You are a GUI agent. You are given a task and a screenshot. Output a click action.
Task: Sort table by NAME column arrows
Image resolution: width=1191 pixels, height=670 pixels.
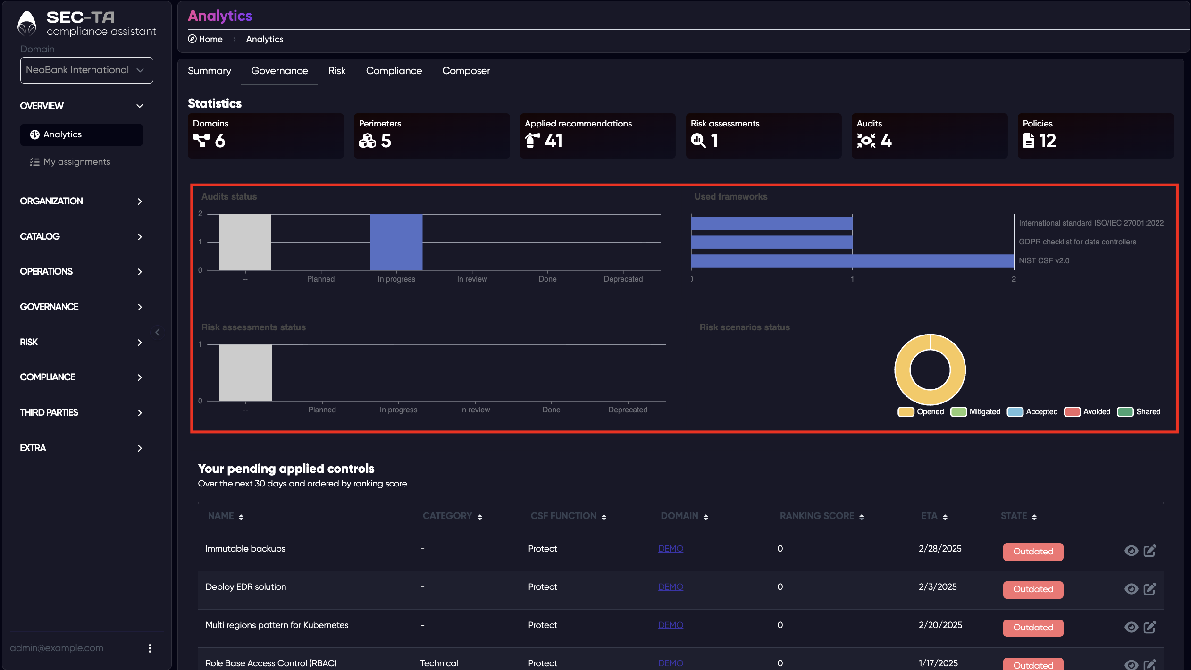(241, 517)
